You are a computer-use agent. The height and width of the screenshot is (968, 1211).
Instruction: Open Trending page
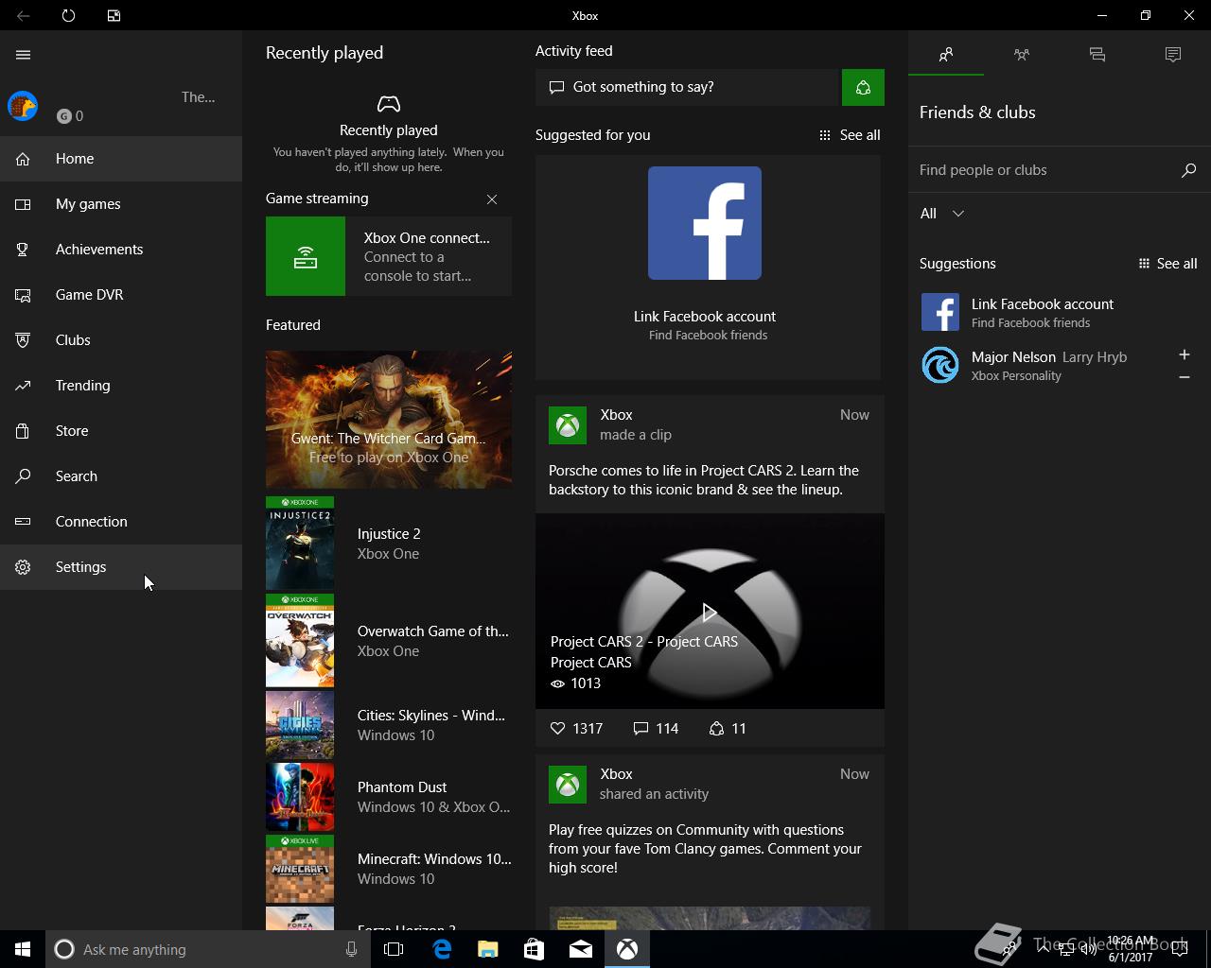tap(121, 386)
